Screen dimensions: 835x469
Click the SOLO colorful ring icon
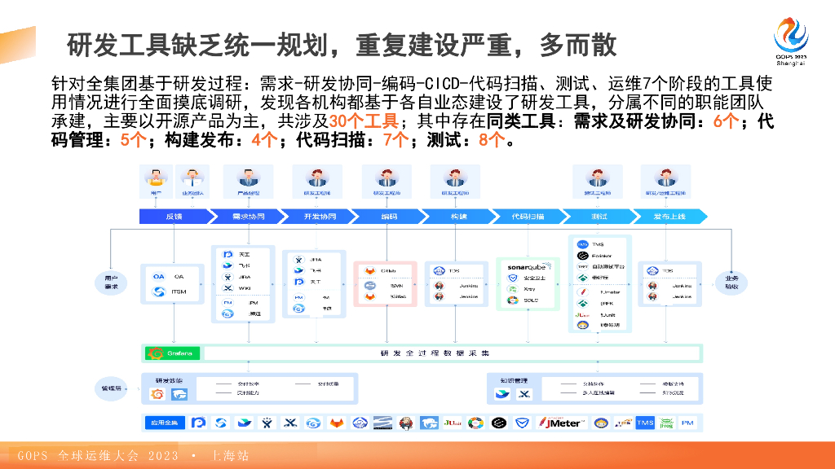[512, 300]
